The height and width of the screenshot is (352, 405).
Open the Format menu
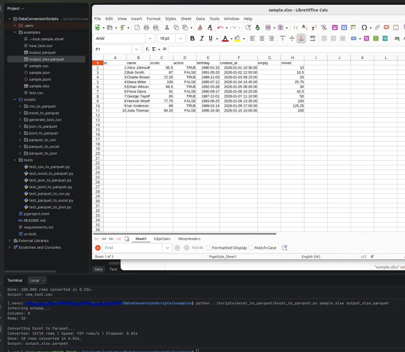coord(153,19)
